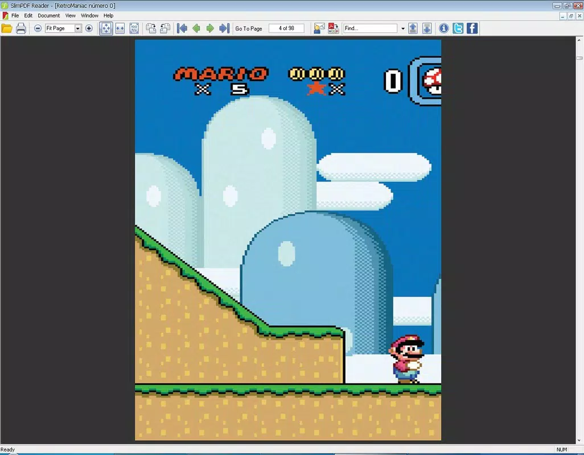Open the Help menu
584x455 pixels.
point(108,15)
